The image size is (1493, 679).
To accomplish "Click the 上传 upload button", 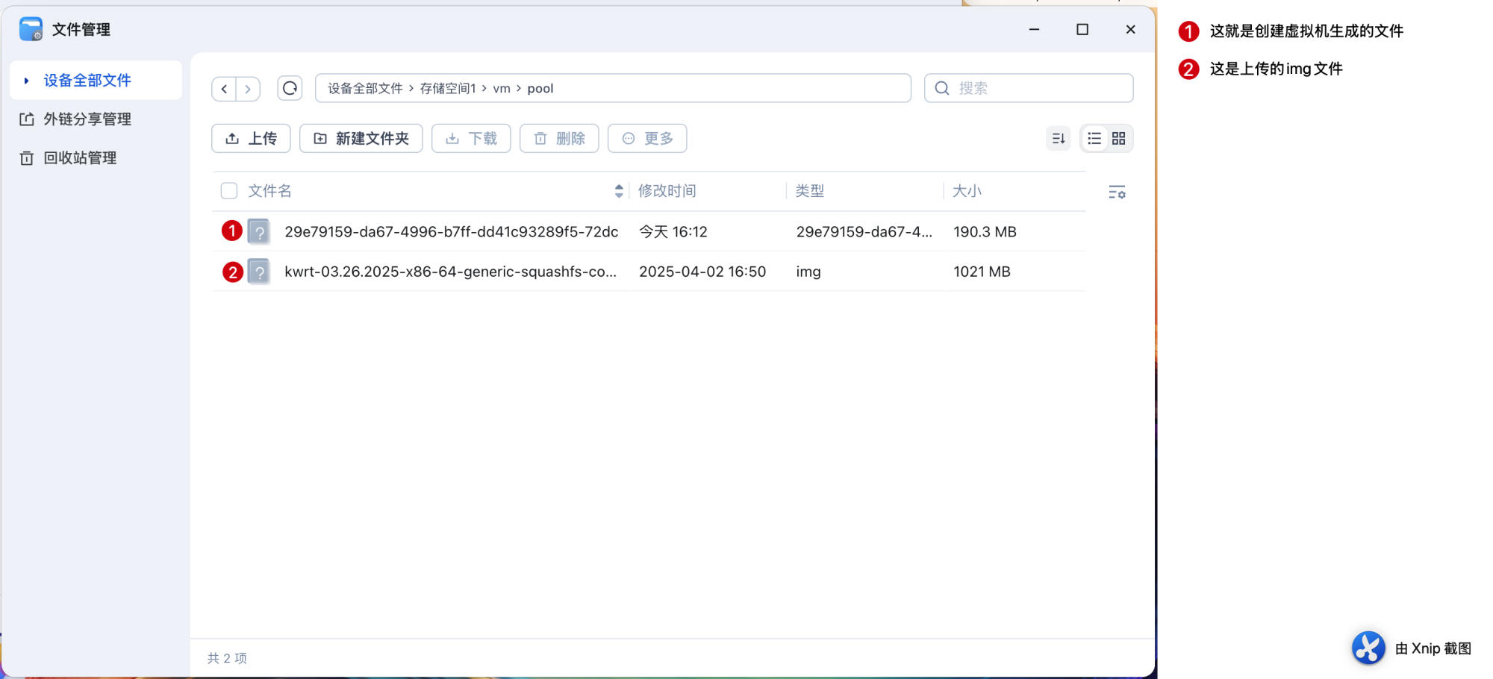I will (251, 139).
